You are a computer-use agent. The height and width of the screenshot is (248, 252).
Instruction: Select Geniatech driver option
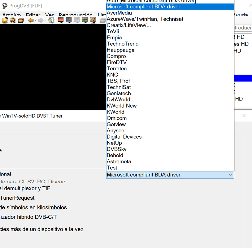click(x=170, y=93)
